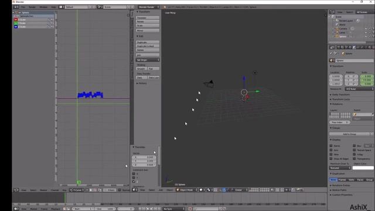
Task: Click green Y Scale channel color icon
Action: 16,23
